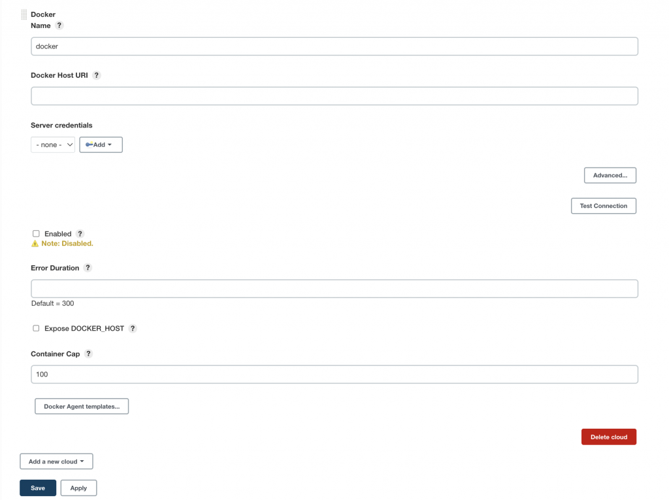669x500 pixels.
Task: Expand Docker Agent templates section
Action: point(82,406)
